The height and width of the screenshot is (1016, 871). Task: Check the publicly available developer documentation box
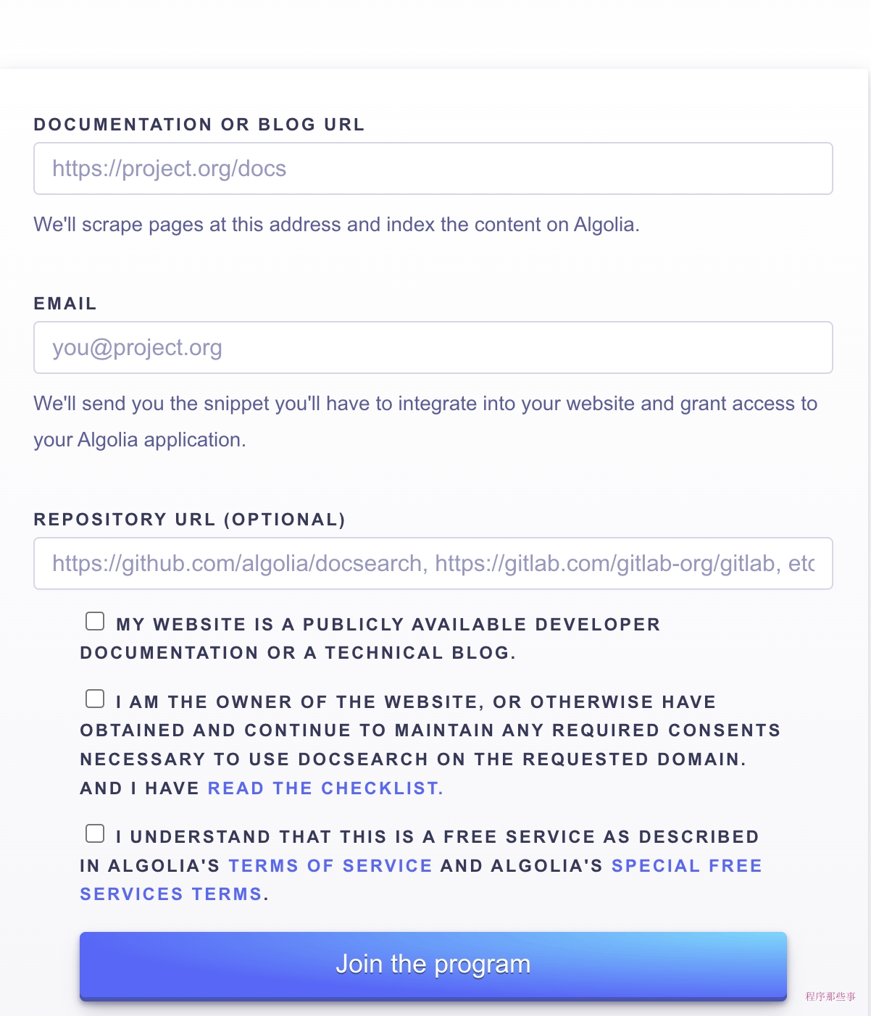pyautogui.click(x=95, y=622)
